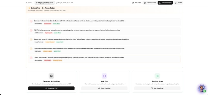This screenshot has width=208, height=95.
Task: Click the document icon above Generate Action Plan
Action: coord(51,76)
